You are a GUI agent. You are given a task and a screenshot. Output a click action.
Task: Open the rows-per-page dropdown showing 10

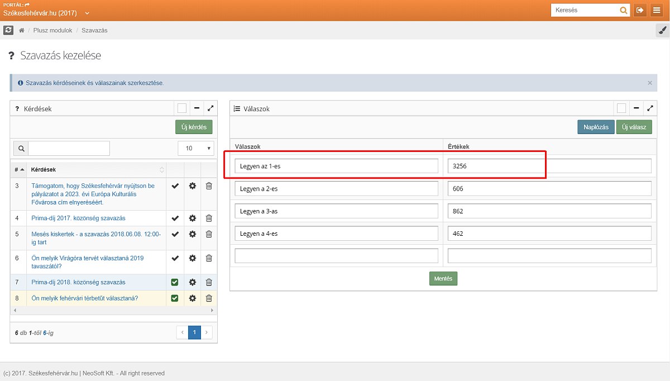(195, 148)
